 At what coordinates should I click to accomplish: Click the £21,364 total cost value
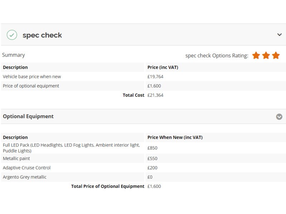pyautogui.click(x=155, y=95)
